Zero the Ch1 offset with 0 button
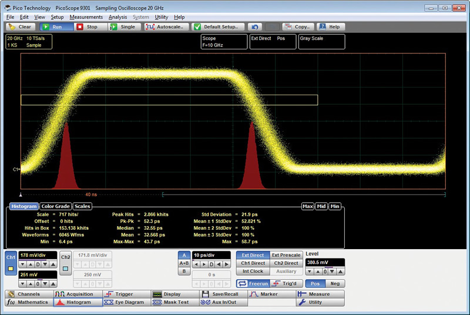Screen dimensions: 470x315 pos(38,284)
